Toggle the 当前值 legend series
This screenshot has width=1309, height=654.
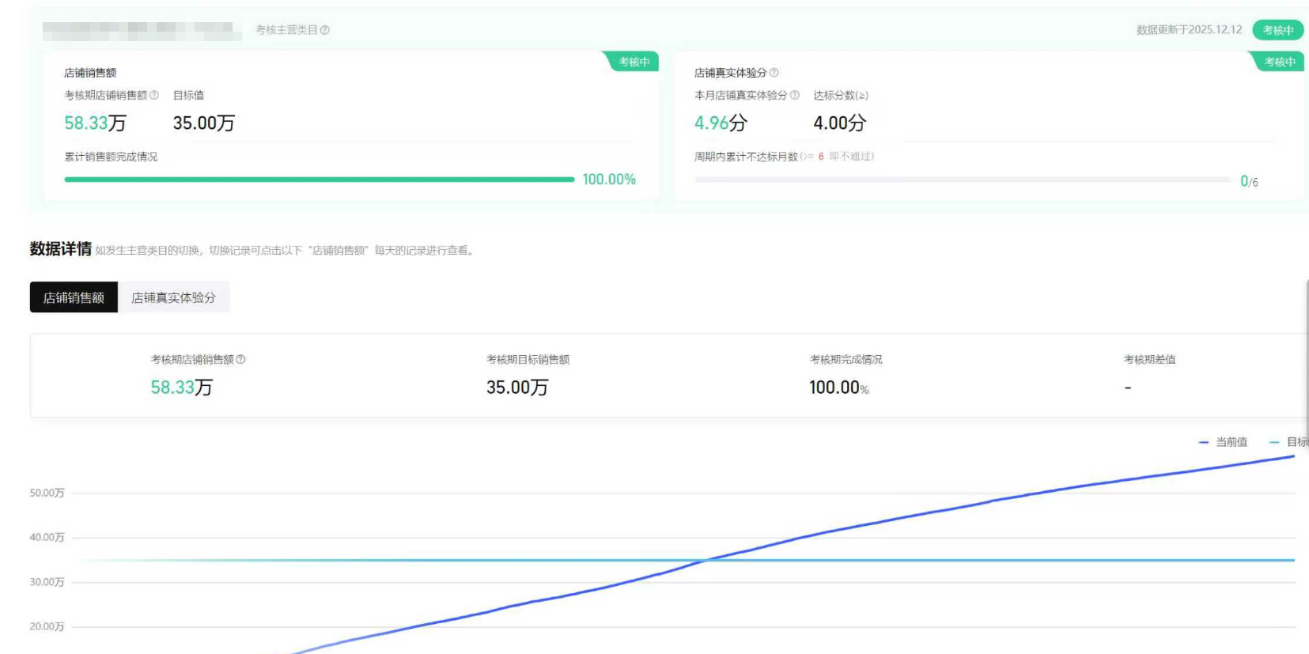(x=1223, y=442)
